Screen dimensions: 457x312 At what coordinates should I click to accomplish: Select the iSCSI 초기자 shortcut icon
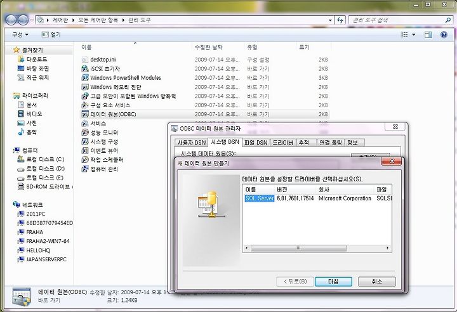point(85,68)
